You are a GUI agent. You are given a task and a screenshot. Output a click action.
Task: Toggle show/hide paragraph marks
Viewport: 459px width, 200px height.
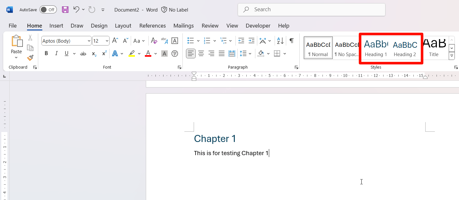pyautogui.click(x=291, y=41)
